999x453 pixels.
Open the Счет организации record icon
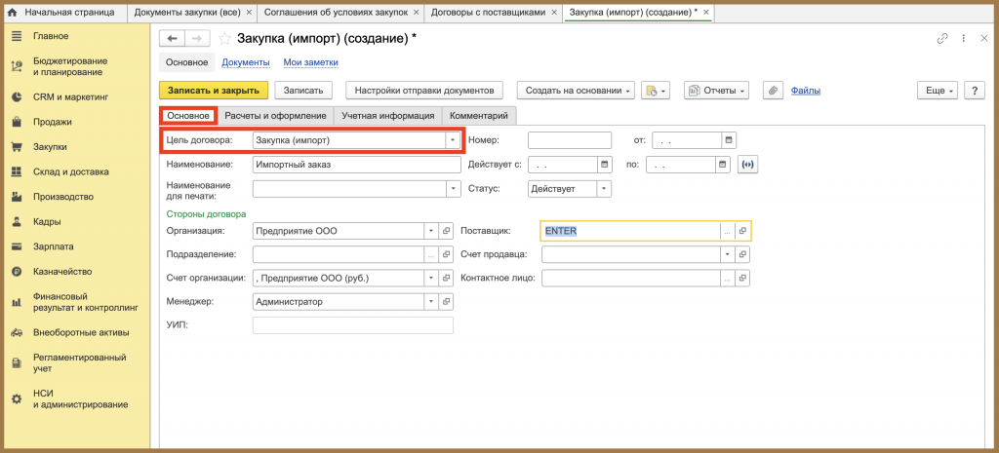click(x=447, y=278)
